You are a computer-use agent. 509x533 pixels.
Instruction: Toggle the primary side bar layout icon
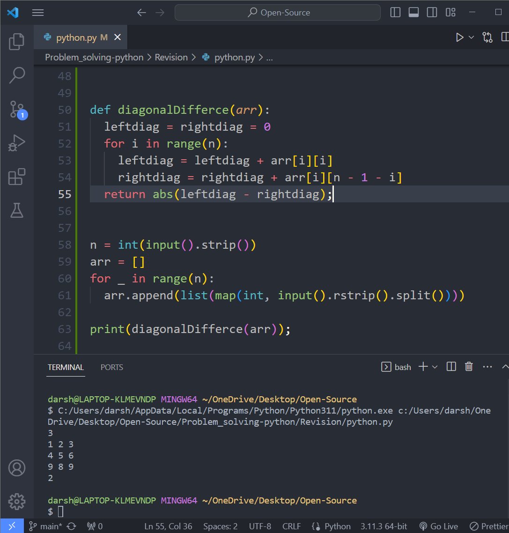(395, 13)
